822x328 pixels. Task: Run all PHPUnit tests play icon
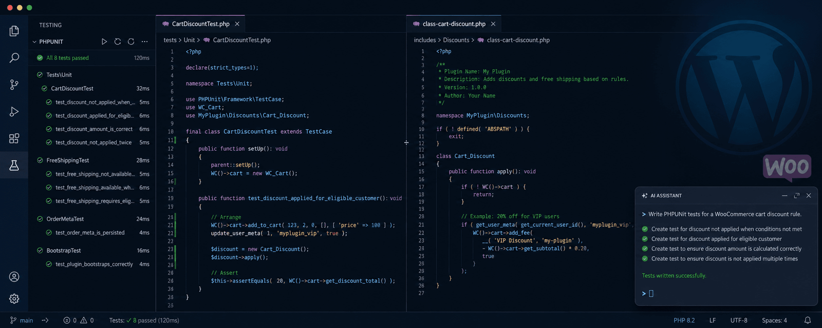pyautogui.click(x=104, y=42)
